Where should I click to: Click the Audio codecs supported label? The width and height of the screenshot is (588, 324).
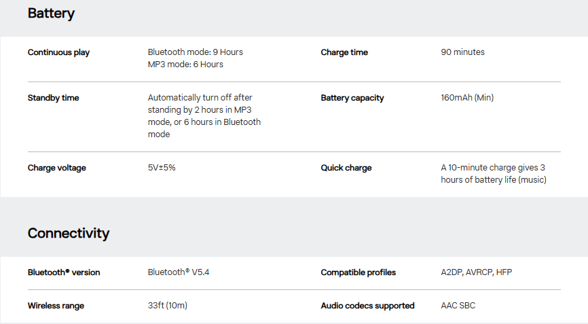click(x=367, y=306)
